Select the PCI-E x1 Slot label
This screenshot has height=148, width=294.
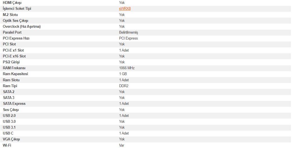click(x=13, y=50)
